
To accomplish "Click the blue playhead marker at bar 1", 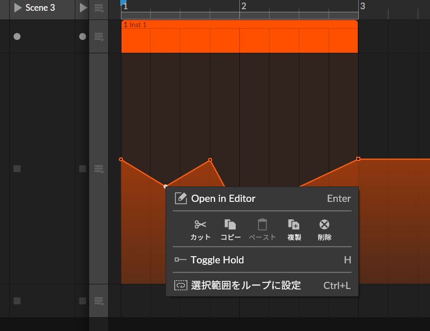I will point(124,3).
